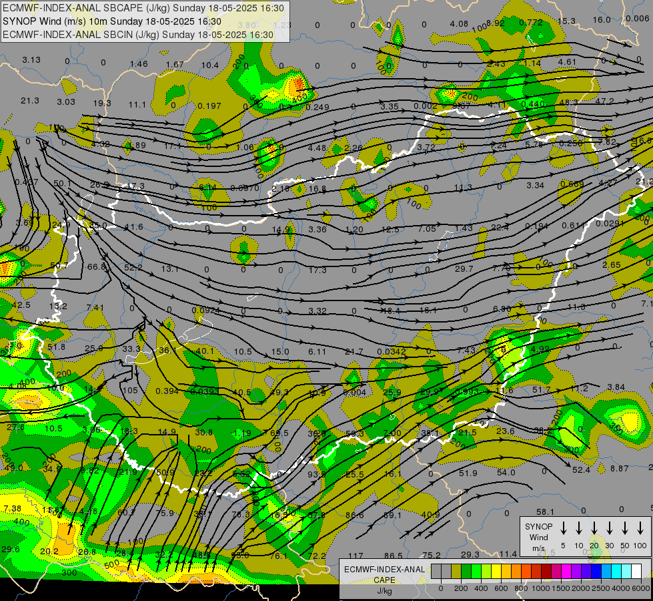Click the map value 0.249

pos(317,108)
